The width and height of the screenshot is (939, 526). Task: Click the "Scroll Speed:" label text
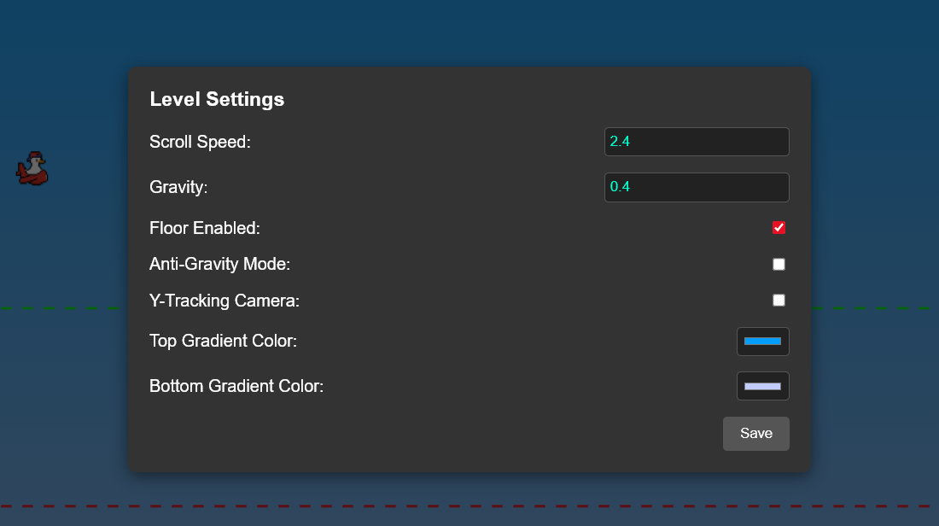pos(200,142)
